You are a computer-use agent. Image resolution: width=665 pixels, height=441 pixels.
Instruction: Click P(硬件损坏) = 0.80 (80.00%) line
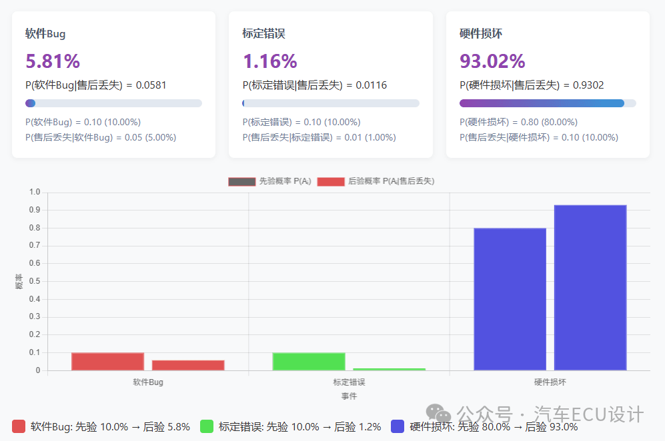click(519, 122)
